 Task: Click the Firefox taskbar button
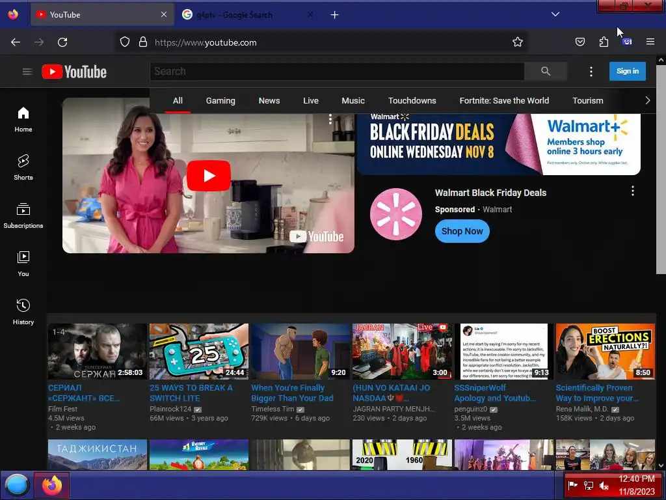52,485
